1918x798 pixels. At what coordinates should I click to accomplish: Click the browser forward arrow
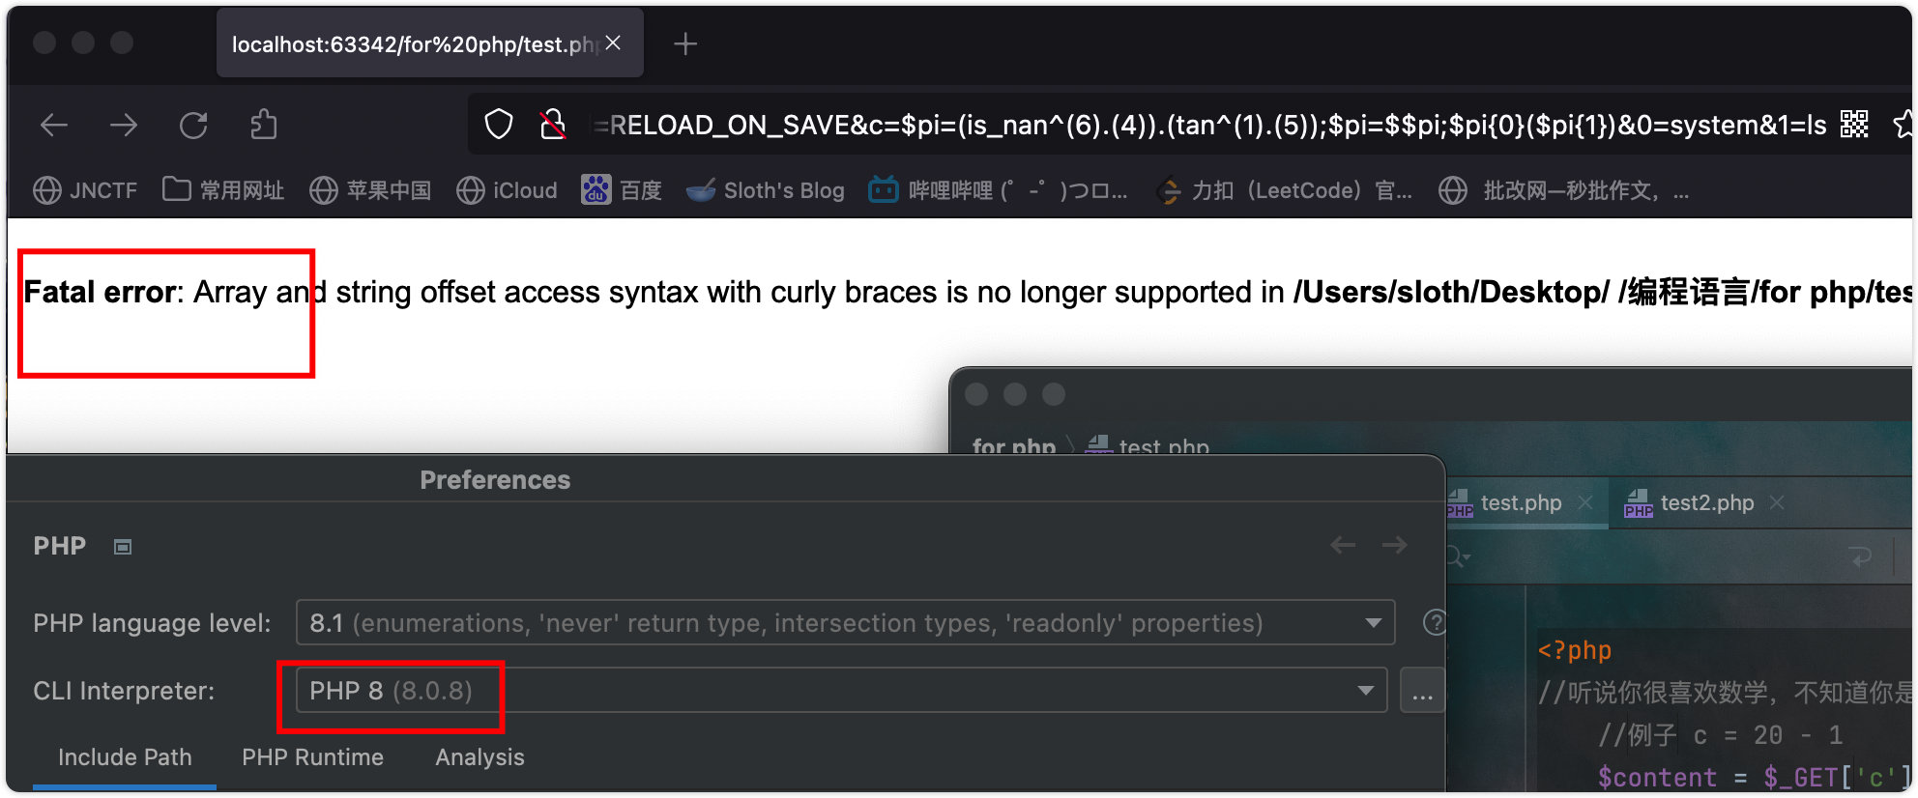tap(124, 126)
